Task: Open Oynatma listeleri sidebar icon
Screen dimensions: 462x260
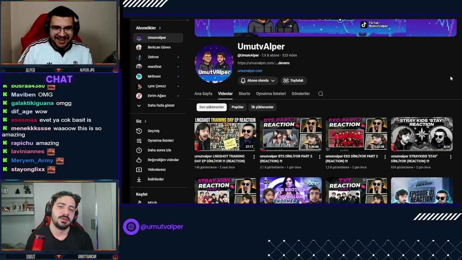Action: coord(139,140)
